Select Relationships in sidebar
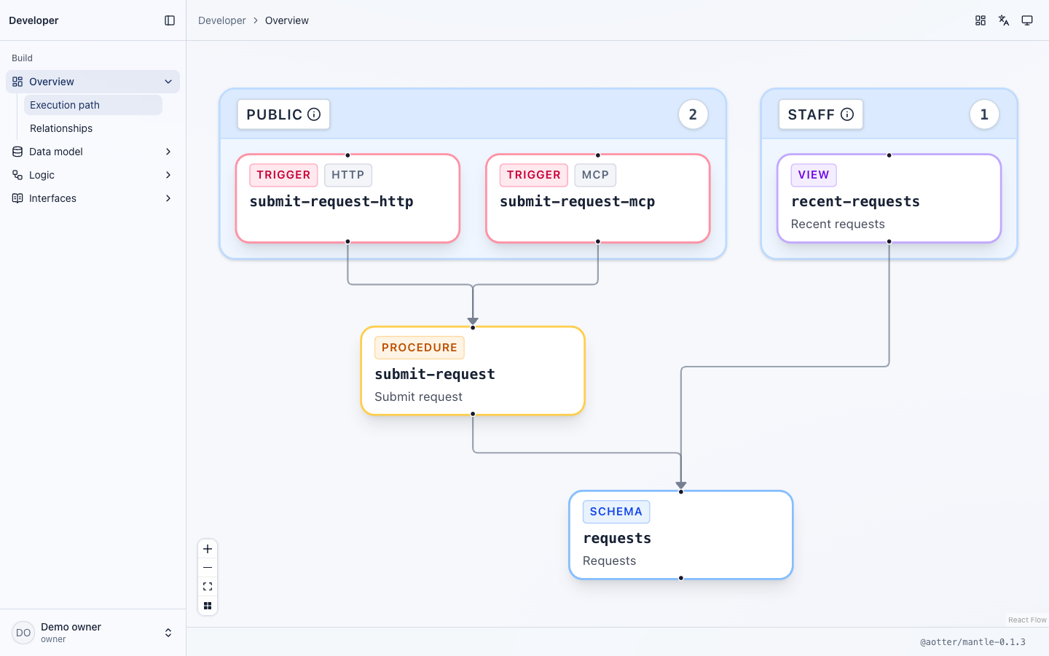This screenshot has width=1049, height=656. pos(93,128)
